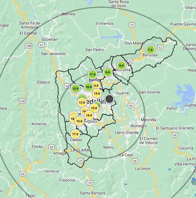
Task: Click the green 7.0 marker at Barbosa
Action: click(150, 50)
